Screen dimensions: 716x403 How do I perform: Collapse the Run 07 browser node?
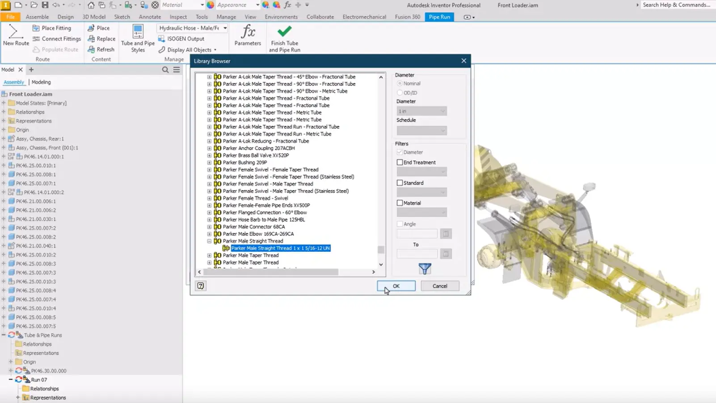(11, 379)
